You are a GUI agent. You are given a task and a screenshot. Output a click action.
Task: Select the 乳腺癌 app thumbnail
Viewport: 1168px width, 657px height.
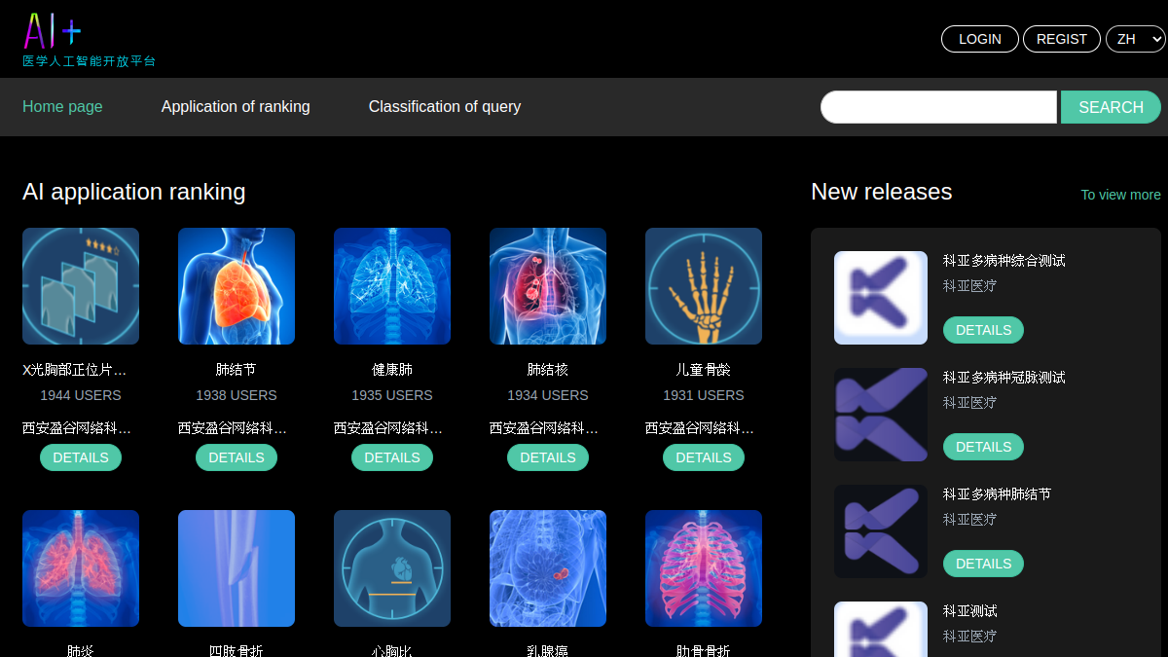pyautogui.click(x=548, y=568)
